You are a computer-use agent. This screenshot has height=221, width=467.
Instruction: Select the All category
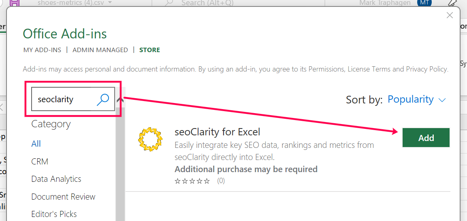(36, 144)
